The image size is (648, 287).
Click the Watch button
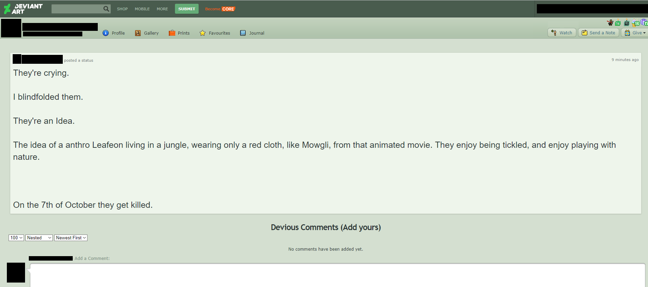(x=562, y=33)
